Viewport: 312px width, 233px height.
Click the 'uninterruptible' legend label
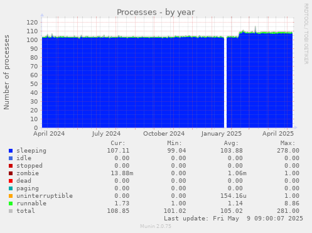(x=45, y=196)
